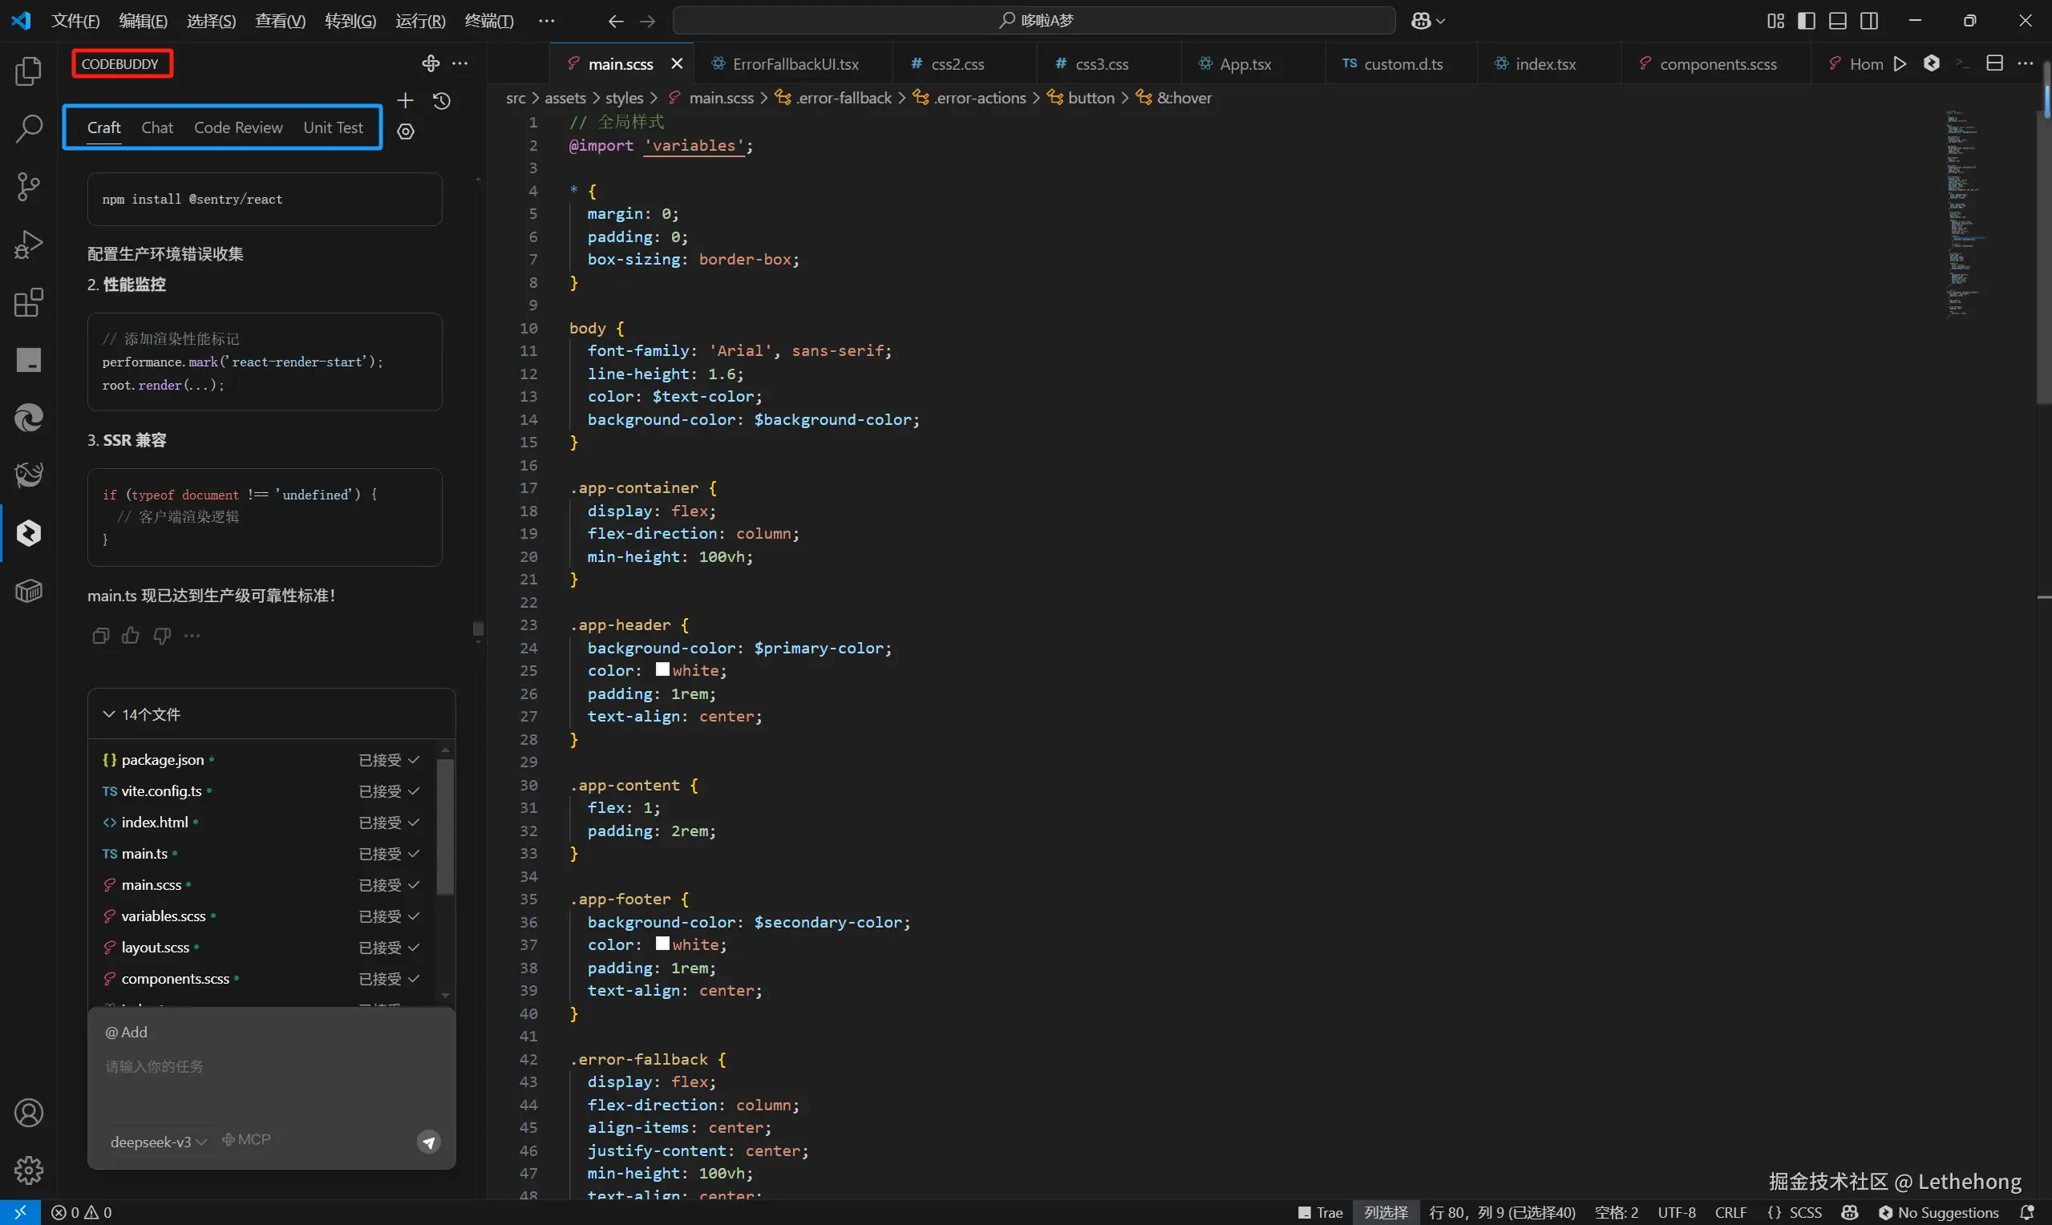Open the Edge browser tools icon in activity bar

[x=29, y=418]
